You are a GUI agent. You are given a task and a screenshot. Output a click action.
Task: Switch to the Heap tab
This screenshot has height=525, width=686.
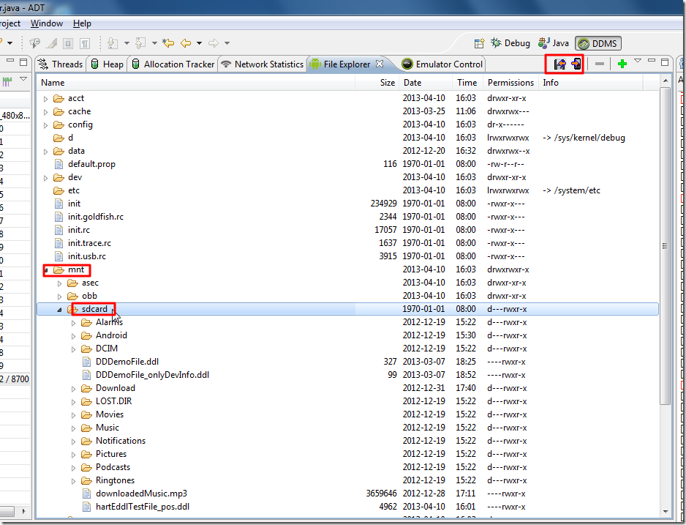pos(108,64)
